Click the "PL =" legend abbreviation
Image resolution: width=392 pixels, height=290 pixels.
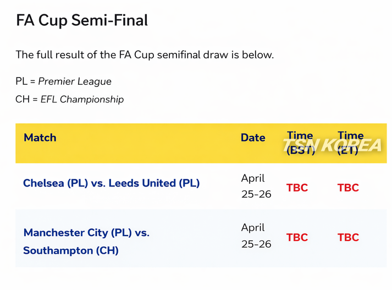(25, 81)
